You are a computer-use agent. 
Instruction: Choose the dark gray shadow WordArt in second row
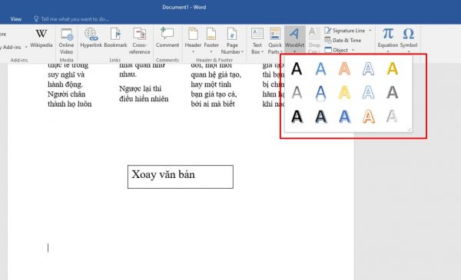point(392,93)
